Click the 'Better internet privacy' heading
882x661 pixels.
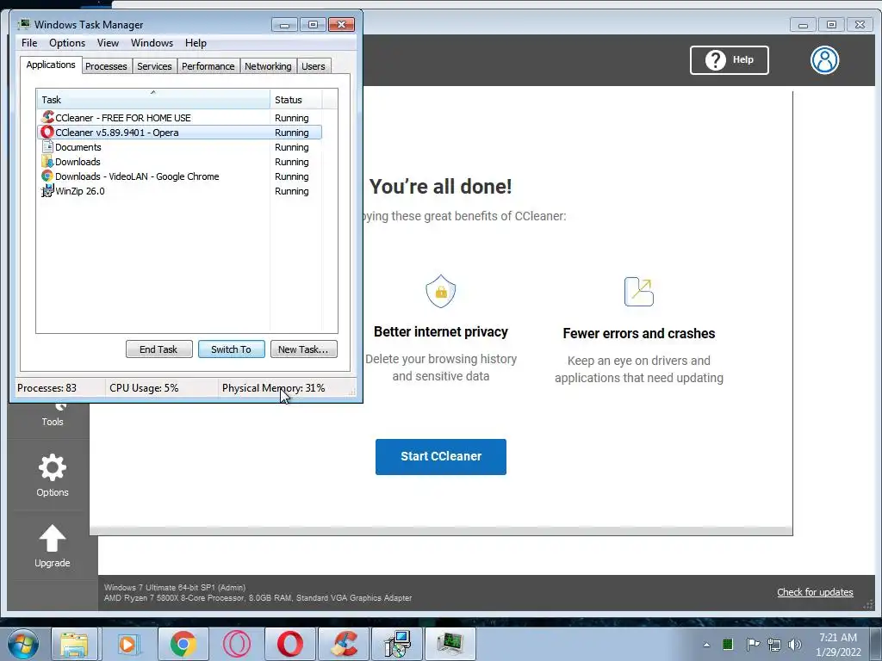point(440,331)
